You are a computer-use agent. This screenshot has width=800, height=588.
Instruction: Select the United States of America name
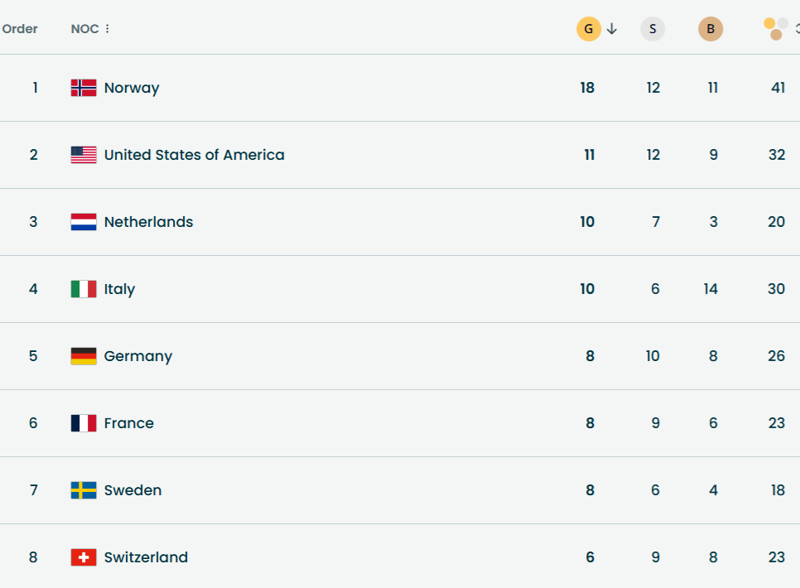tap(194, 155)
